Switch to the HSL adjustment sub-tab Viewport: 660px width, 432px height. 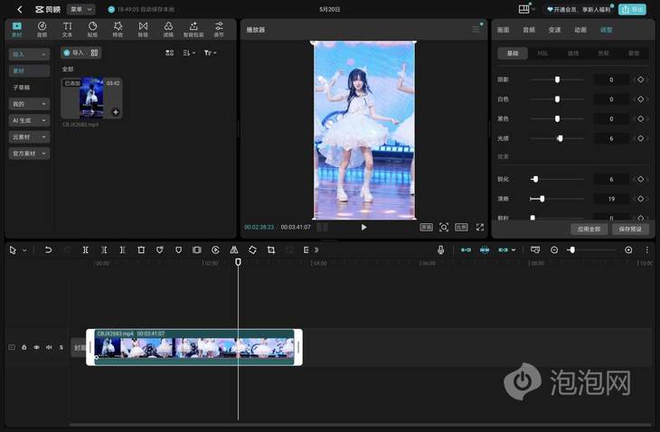tap(542, 53)
